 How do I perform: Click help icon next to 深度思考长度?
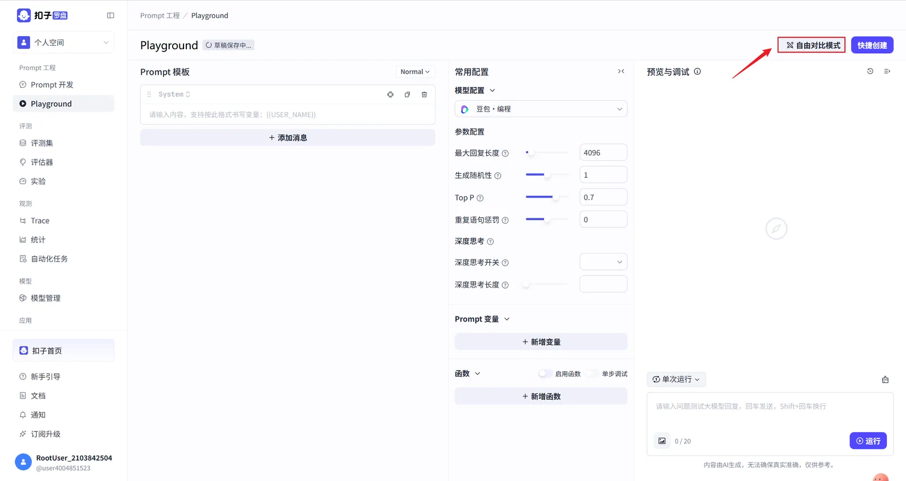tap(505, 285)
